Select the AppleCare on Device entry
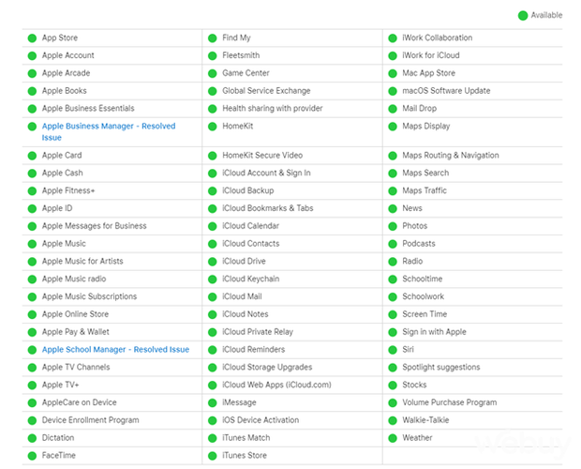 coord(80,402)
